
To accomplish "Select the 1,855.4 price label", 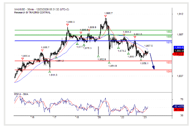I will coord(26,56).
